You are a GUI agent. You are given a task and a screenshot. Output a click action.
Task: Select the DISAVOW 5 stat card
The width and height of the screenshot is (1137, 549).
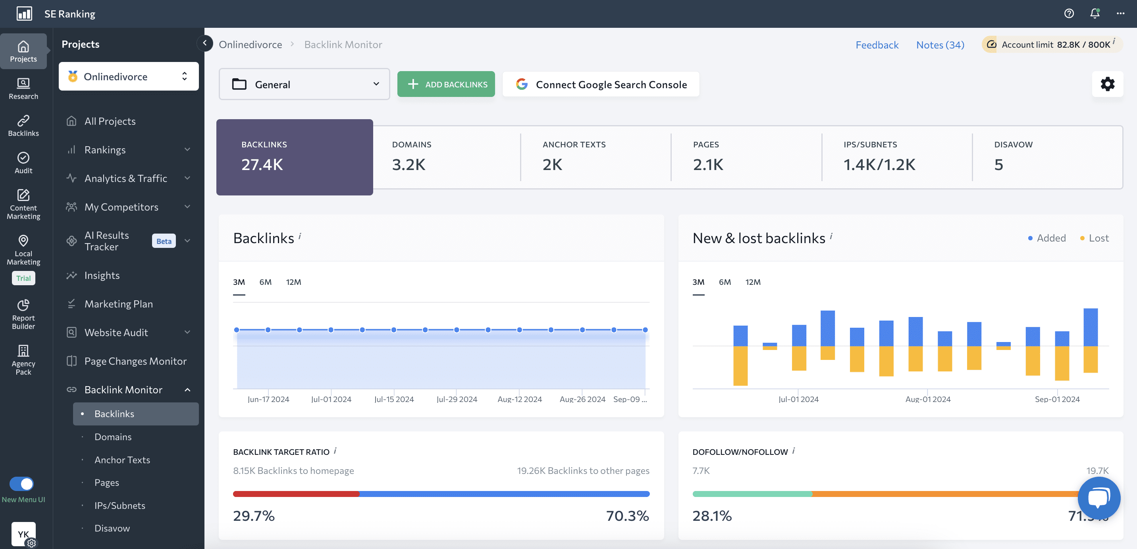click(x=1047, y=157)
